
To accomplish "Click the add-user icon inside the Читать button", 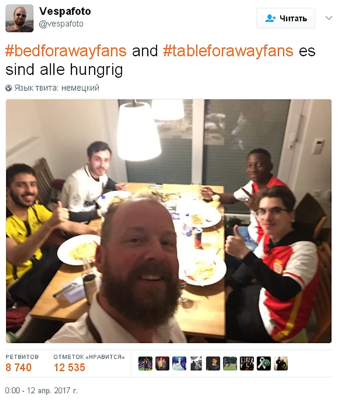I will coord(270,18).
